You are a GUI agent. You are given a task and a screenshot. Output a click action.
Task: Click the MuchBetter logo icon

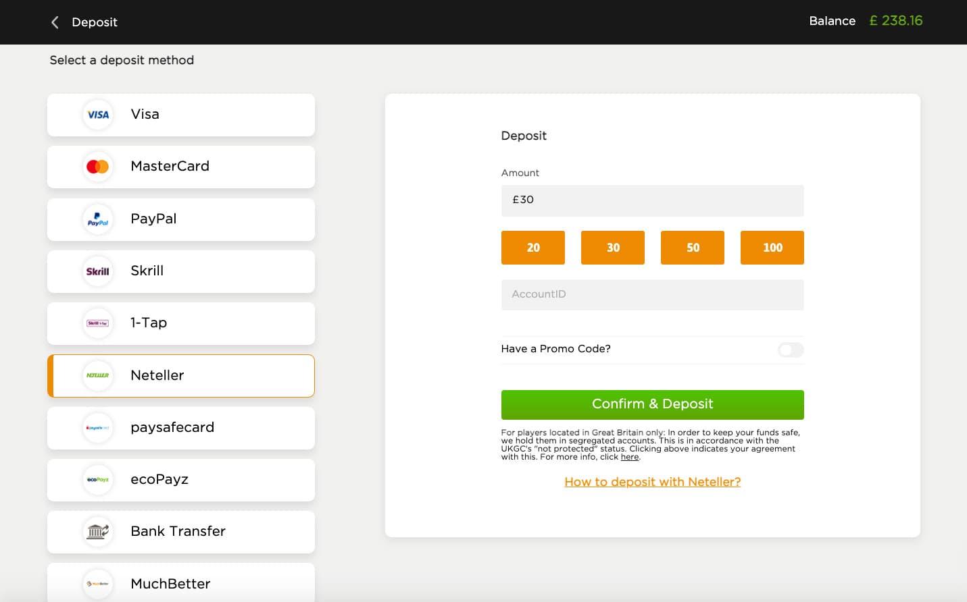pos(98,584)
